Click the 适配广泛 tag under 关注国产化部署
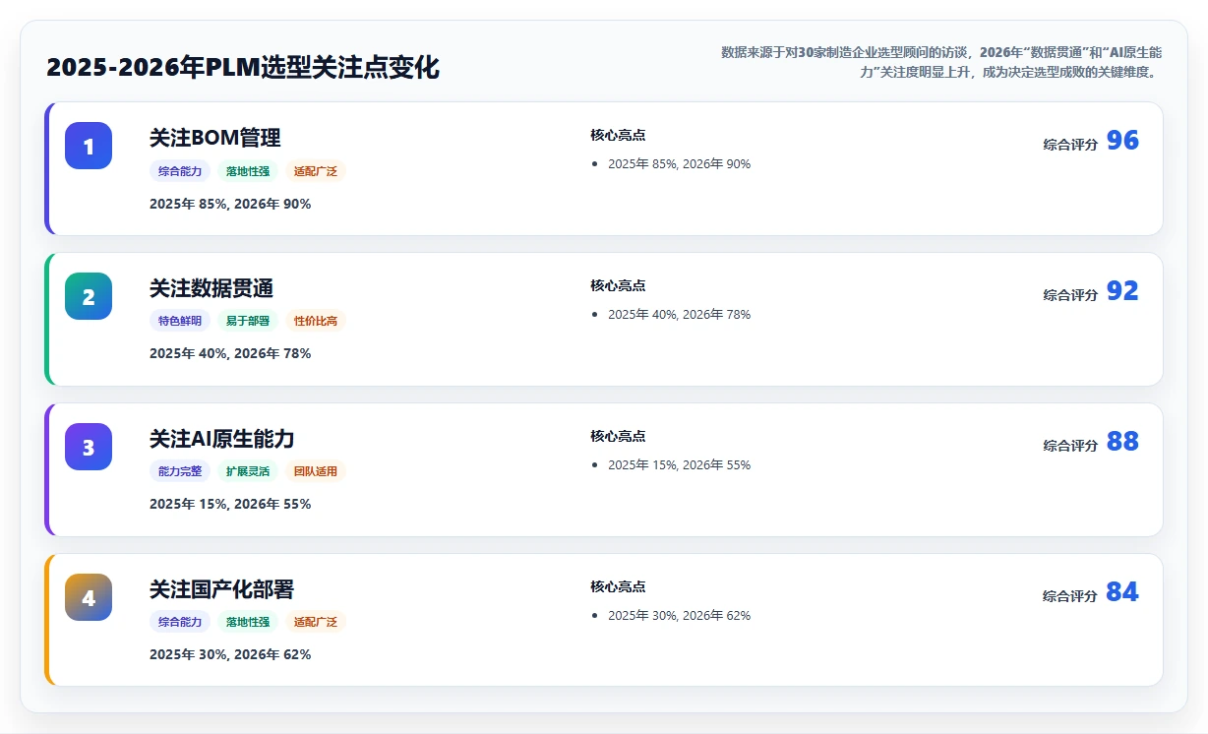Screen dimensions: 1208x734 point(316,622)
